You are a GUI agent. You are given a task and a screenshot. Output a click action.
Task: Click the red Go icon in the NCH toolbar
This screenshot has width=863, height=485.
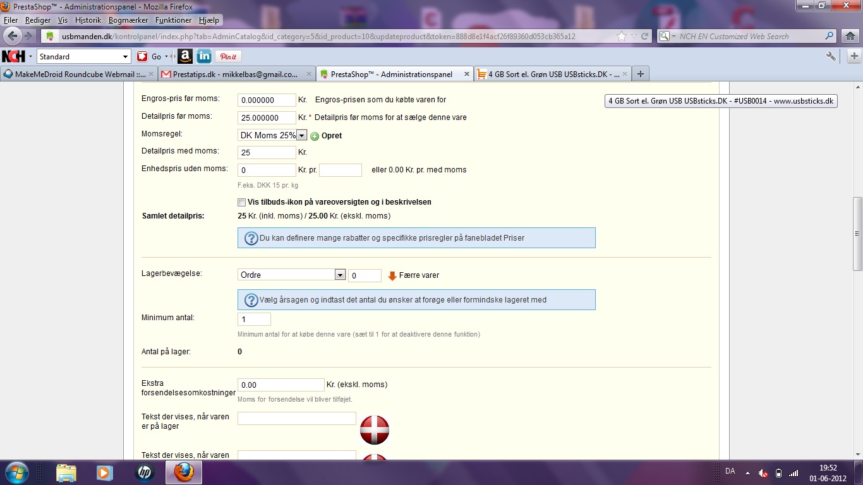point(142,56)
